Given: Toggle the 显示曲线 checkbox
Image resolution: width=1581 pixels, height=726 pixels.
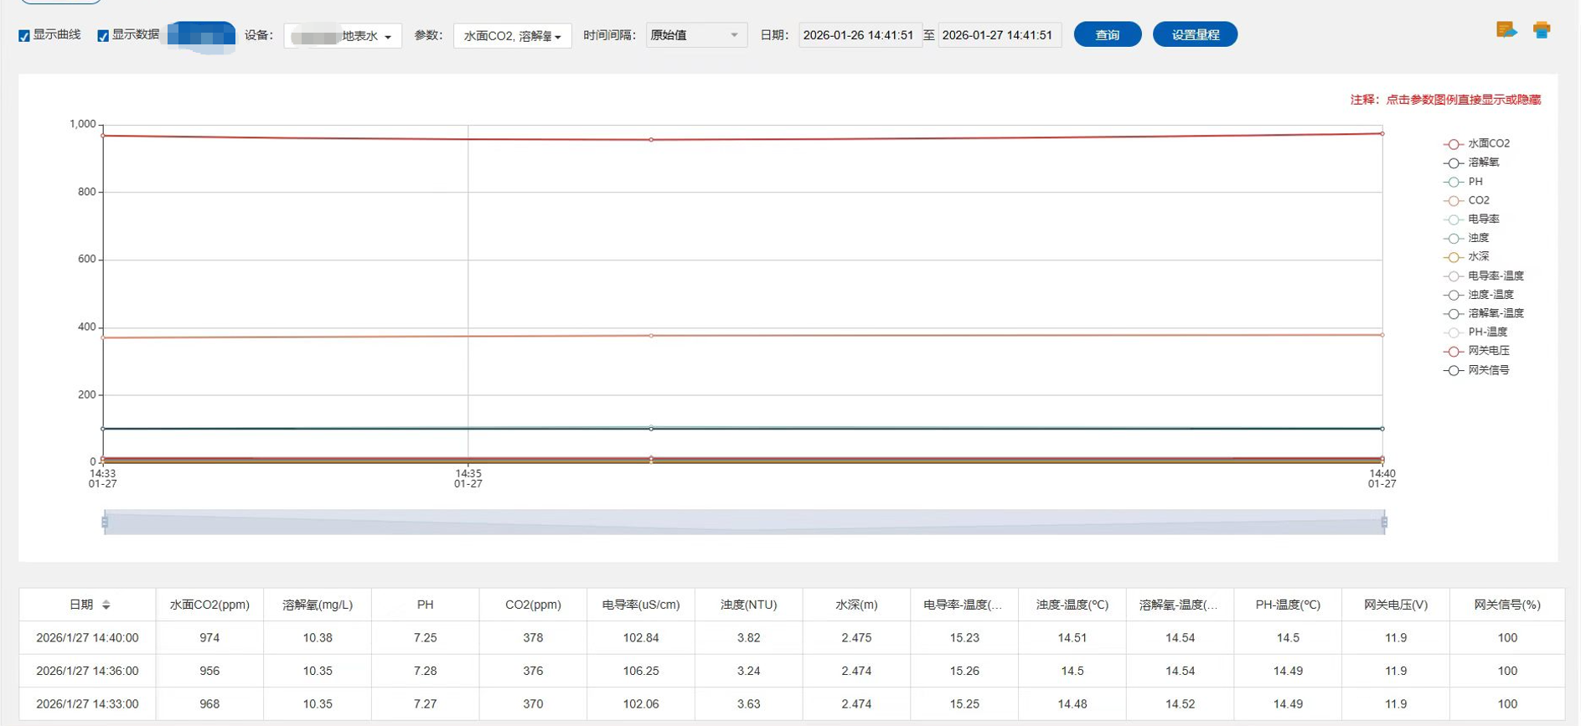Looking at the screenshot, I should (24, 36).
